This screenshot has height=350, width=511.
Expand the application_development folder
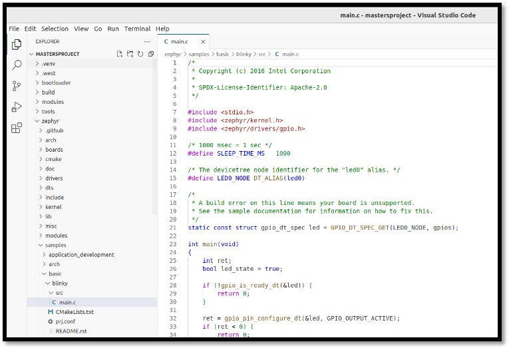click(x=92, y=255)
